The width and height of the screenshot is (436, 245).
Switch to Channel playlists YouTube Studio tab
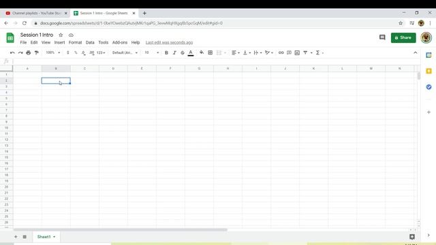point(36,13)
